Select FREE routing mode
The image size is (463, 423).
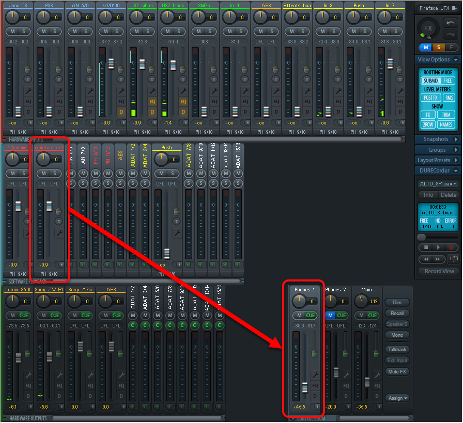click(x=447, y=81)
